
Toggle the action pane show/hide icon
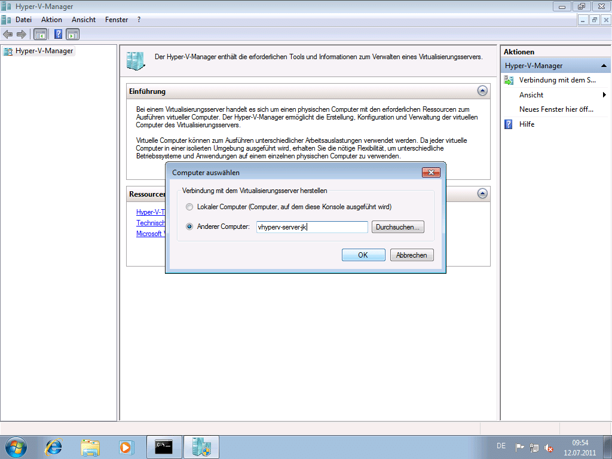[x=73, y=34]
